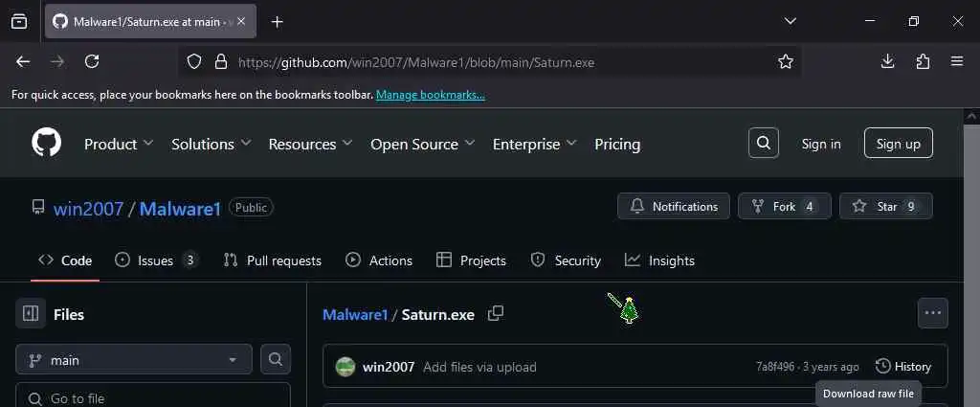
Task: Switch to the Pull requests tab
Action: tap(273, 260)
